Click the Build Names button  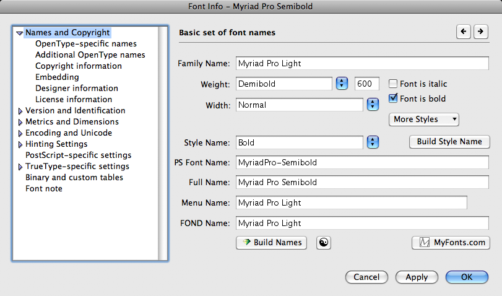pyautogui.click(x=272, y=243)
